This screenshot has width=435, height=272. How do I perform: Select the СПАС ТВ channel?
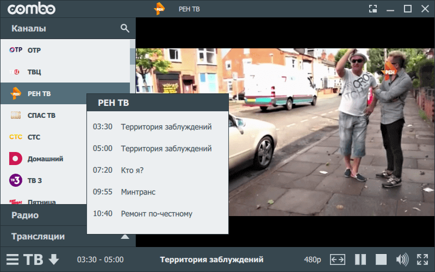click(44, 115)
